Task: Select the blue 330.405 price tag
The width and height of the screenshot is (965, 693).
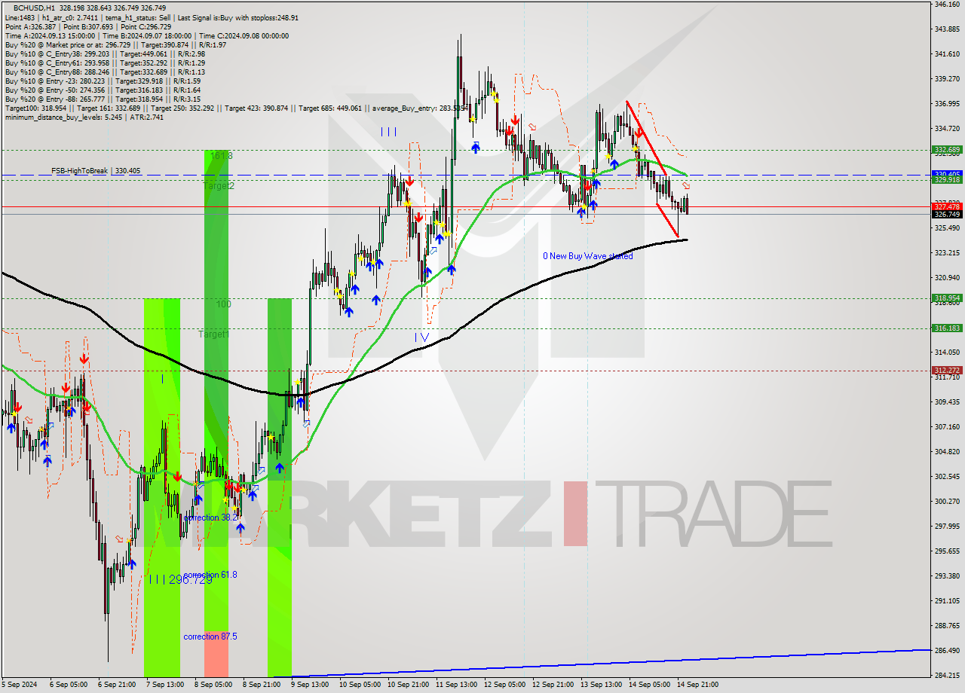Action: coord(947,174)
